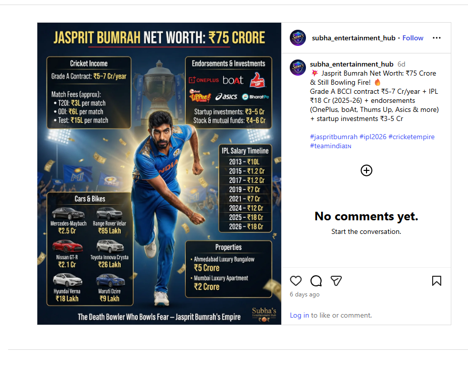The height and width of the screenshot is (366, 468).
Task: Open comments with the speech bubble icon
Action: point(316,281)
